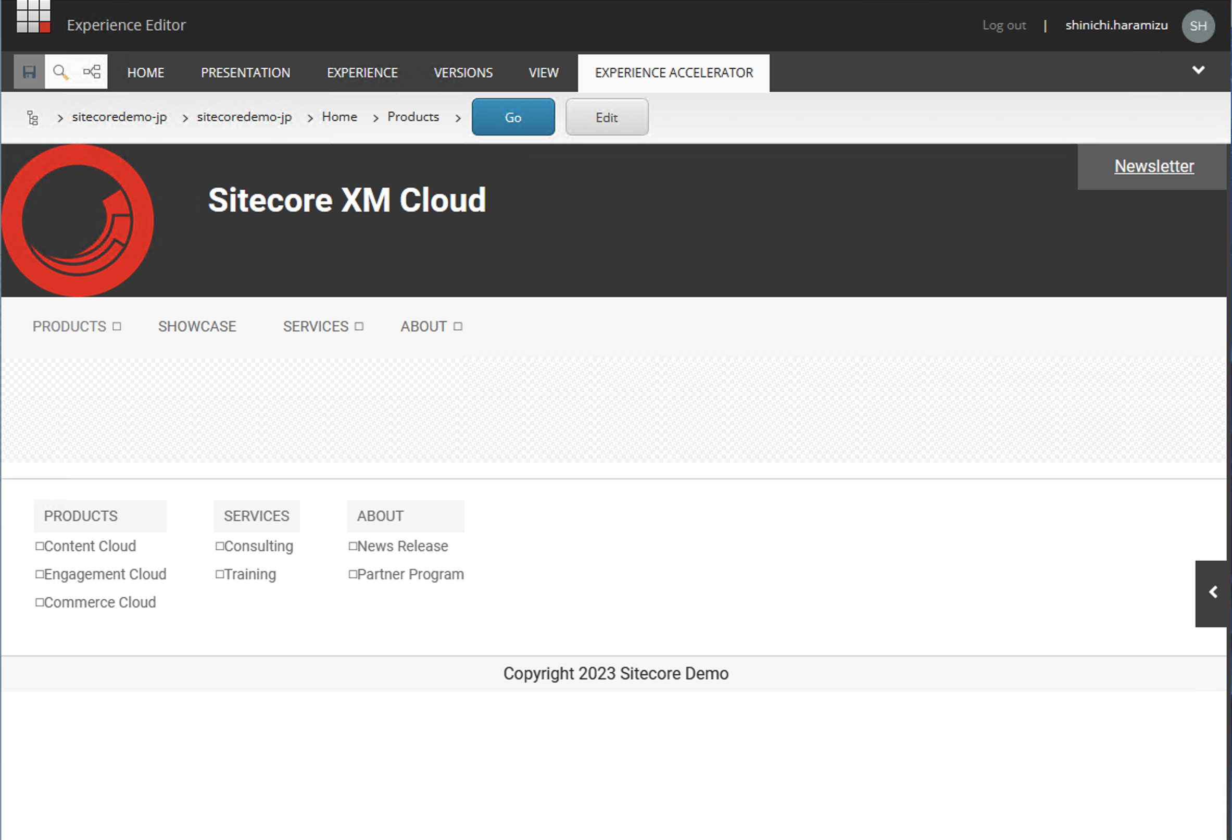1232x840 pixels.
Task: Open Consulting footer link
Action: [258, 546]
